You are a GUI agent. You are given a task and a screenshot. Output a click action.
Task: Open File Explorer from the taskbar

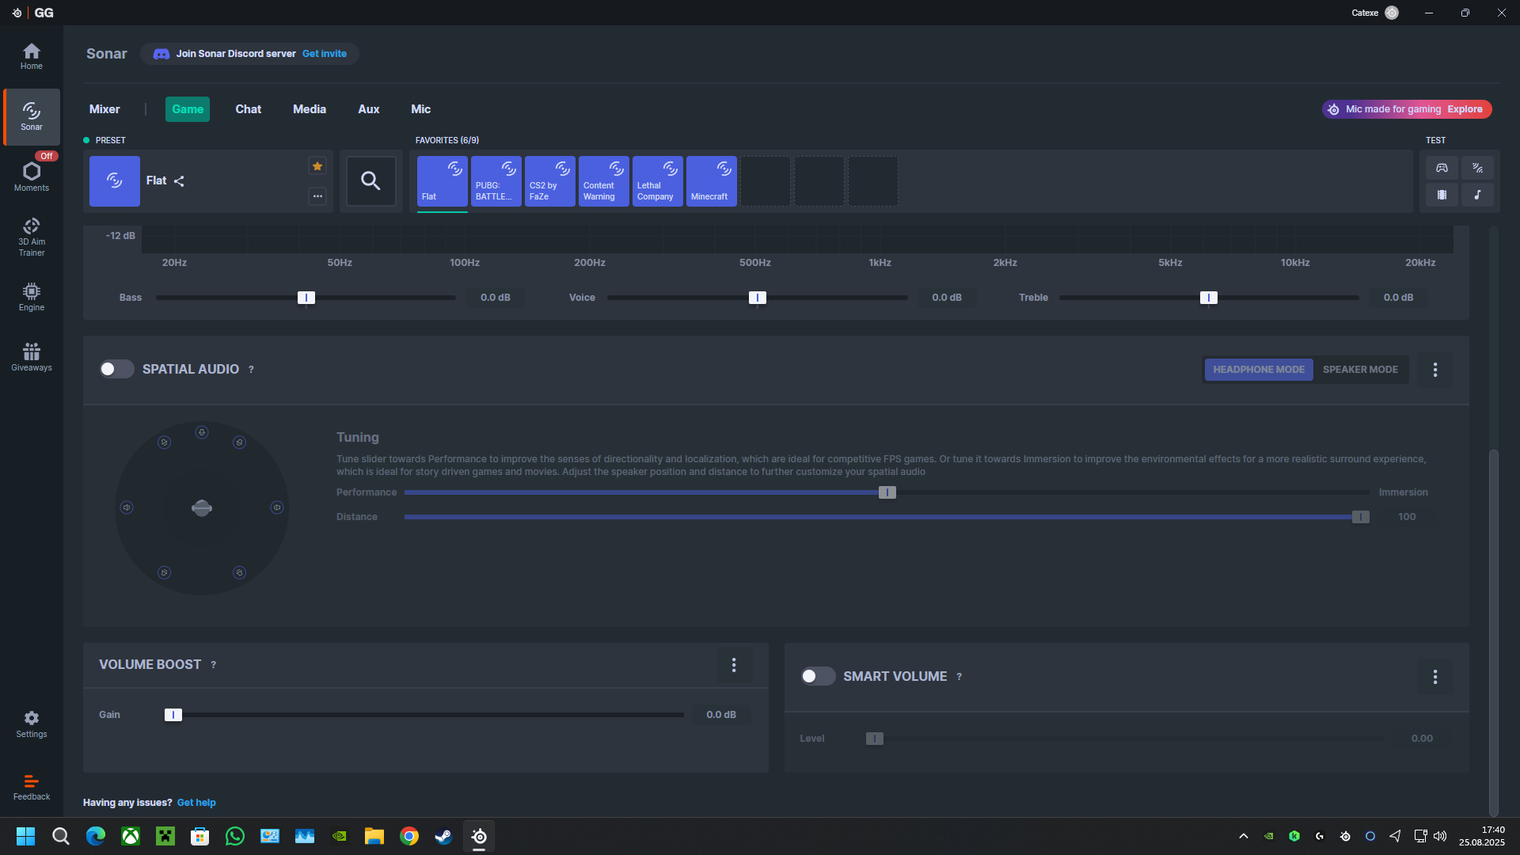coord(374,836)
